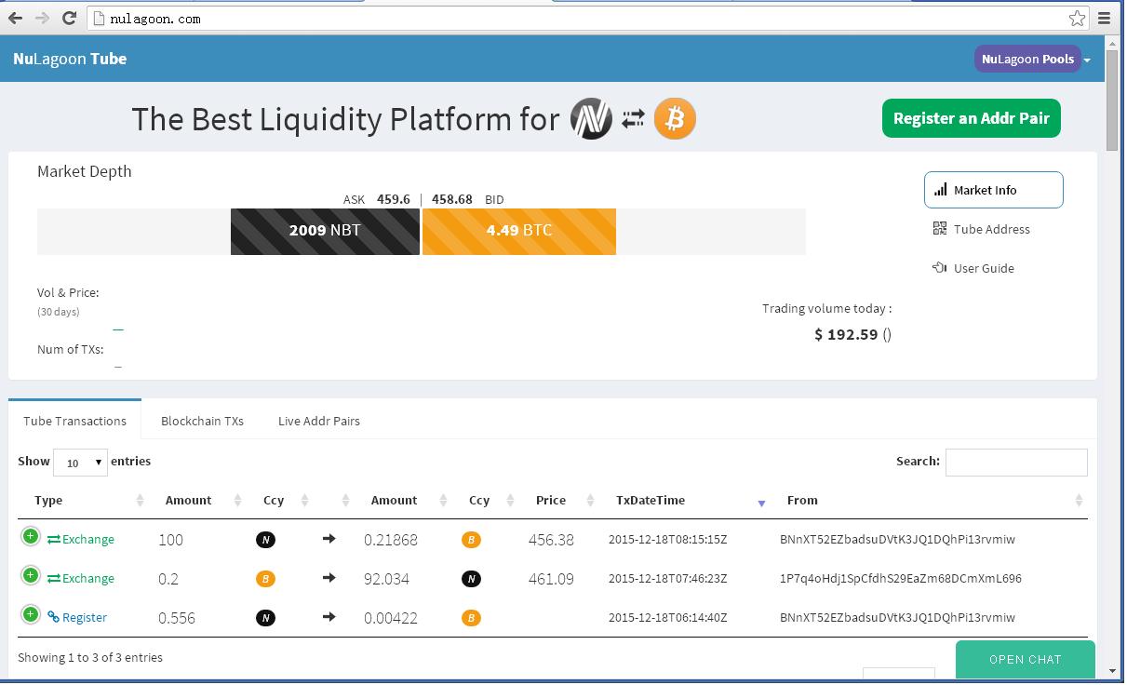
Task: Select Market Info in side menu
Action: (993, 190)
